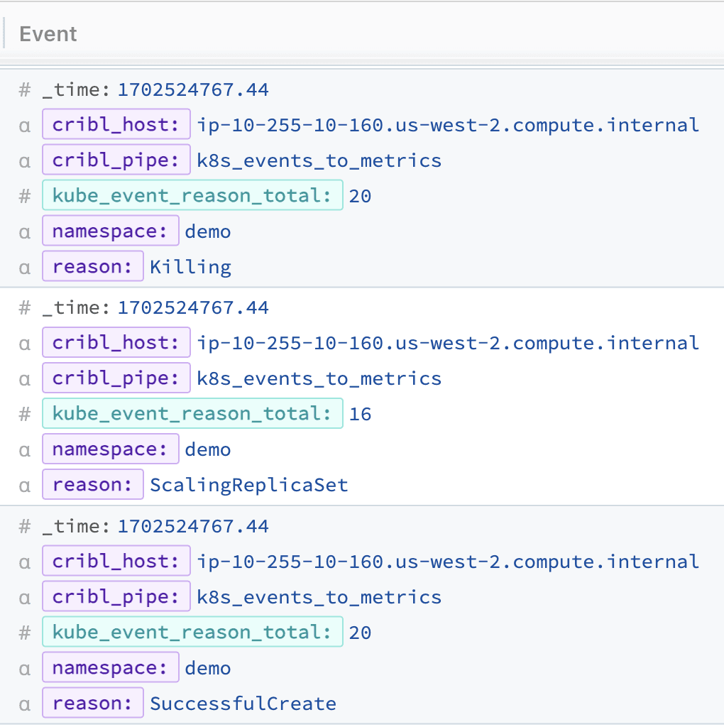Select cribl_pipe field label in Killing event

coord(116,160)
